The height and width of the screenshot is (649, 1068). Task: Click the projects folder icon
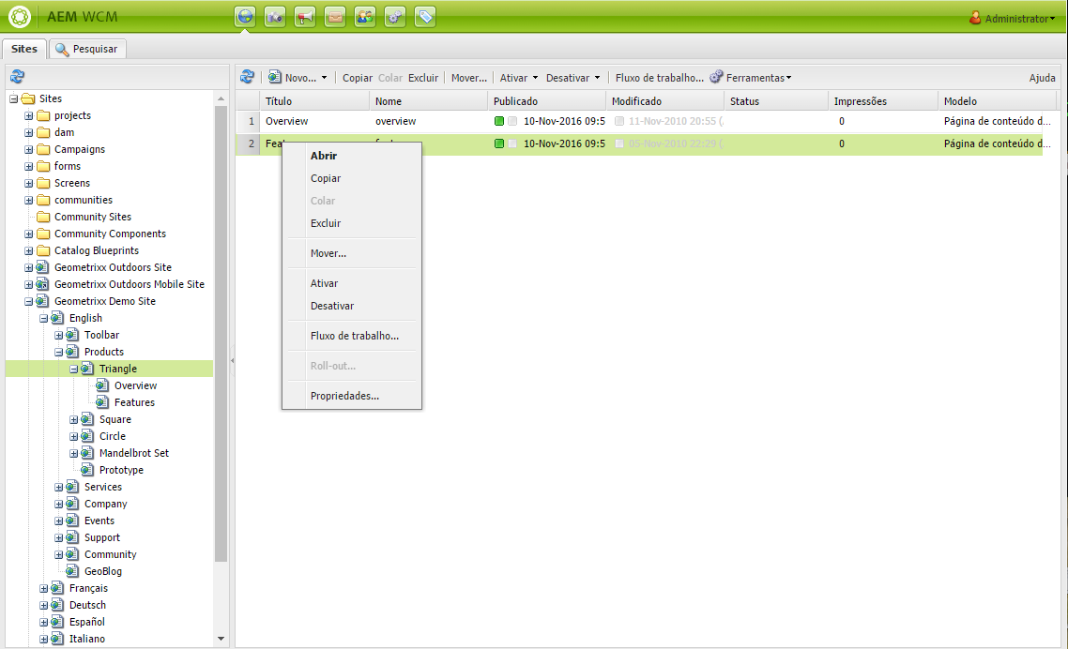coord(43,115)
